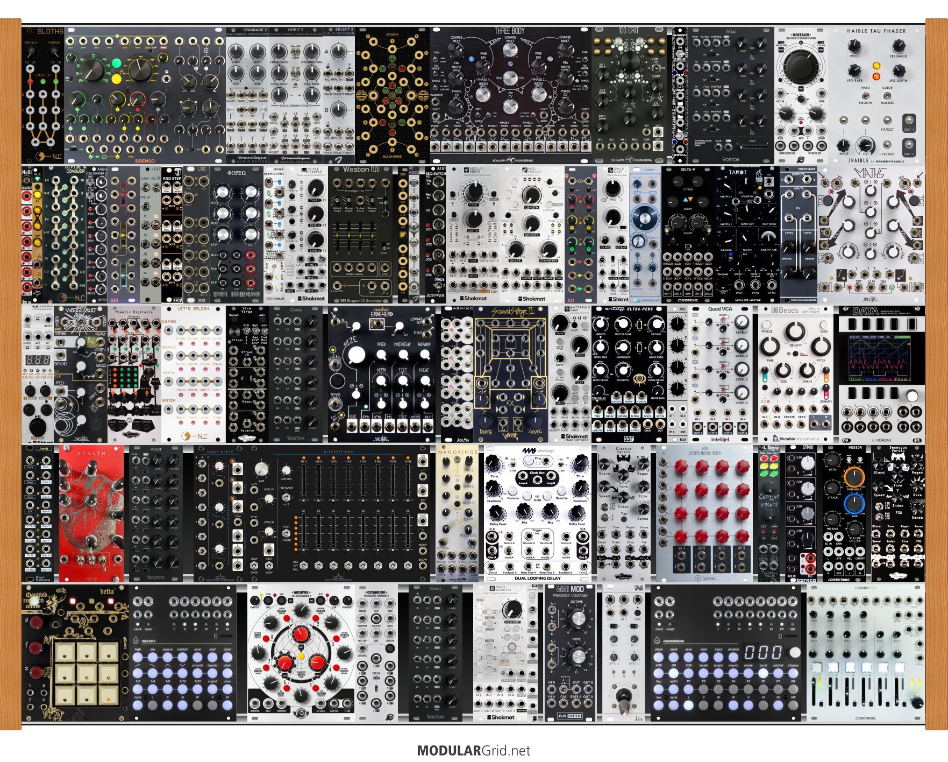This screenshot has width=948, height=762.
Task: Select the Nanorings module
Action: pos(457,513)
